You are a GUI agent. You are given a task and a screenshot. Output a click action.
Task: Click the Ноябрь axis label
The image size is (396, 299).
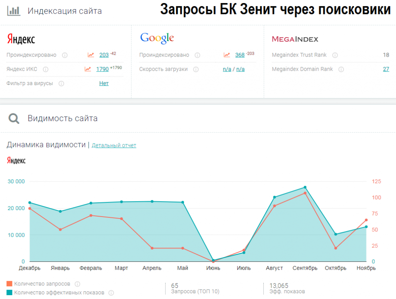point(366,268)
